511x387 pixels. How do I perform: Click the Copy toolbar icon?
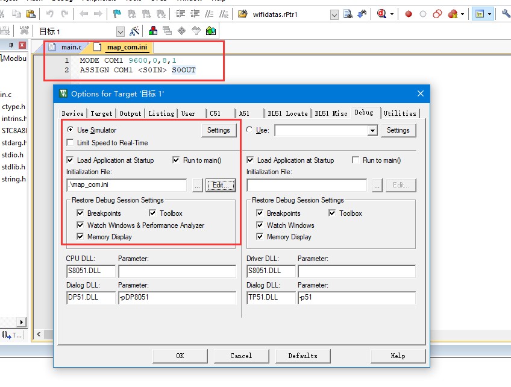tap(16, 14)
